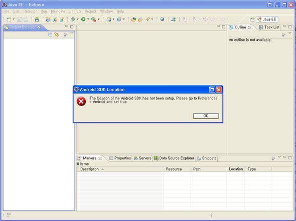Open the Android SDK and AVD Manager icon

pyautogui.click(x=37, y=19)
